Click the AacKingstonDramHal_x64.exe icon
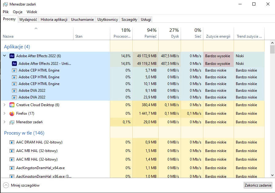The image size is (275, 193). (12, 168)
